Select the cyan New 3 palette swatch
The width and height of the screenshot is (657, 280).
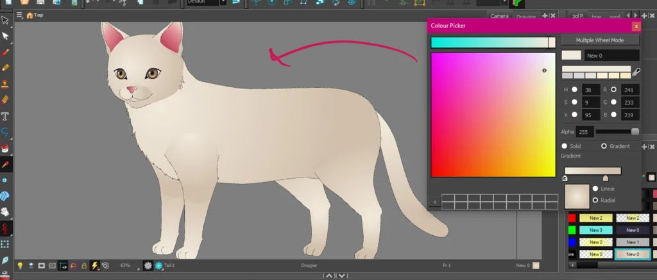(x=596, y=230)
